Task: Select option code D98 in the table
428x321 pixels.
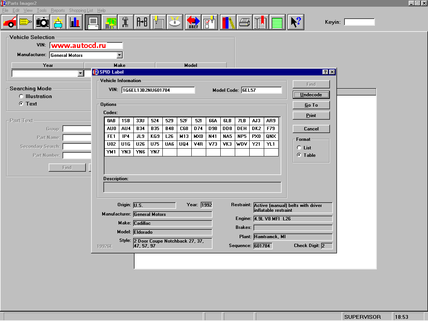Action: point(213,128)
